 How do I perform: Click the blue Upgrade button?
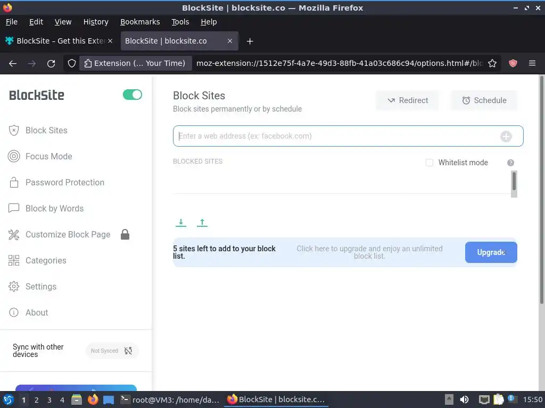click(x=491, y=252)
